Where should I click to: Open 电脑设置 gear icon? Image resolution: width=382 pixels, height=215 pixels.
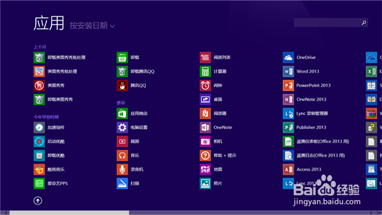[x=122, y=128]
